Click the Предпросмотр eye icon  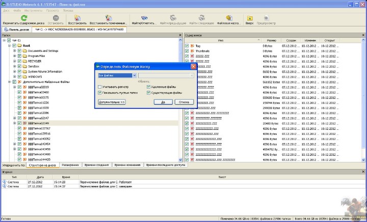point(267,18)
